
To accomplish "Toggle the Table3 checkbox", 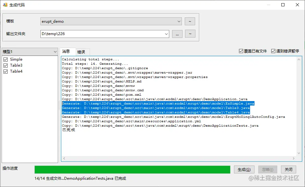I will 6,65.
